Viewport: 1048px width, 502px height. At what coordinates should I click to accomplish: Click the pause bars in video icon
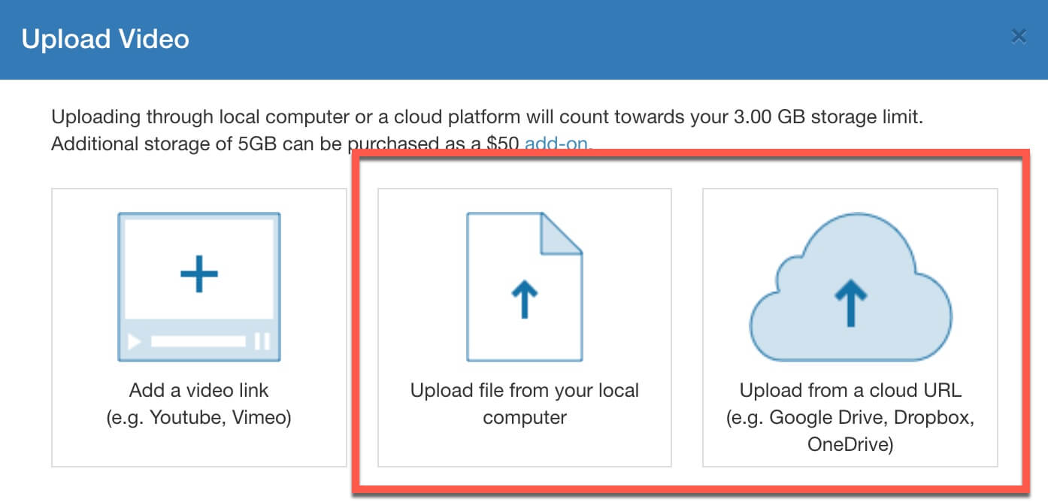click(262, 342)
